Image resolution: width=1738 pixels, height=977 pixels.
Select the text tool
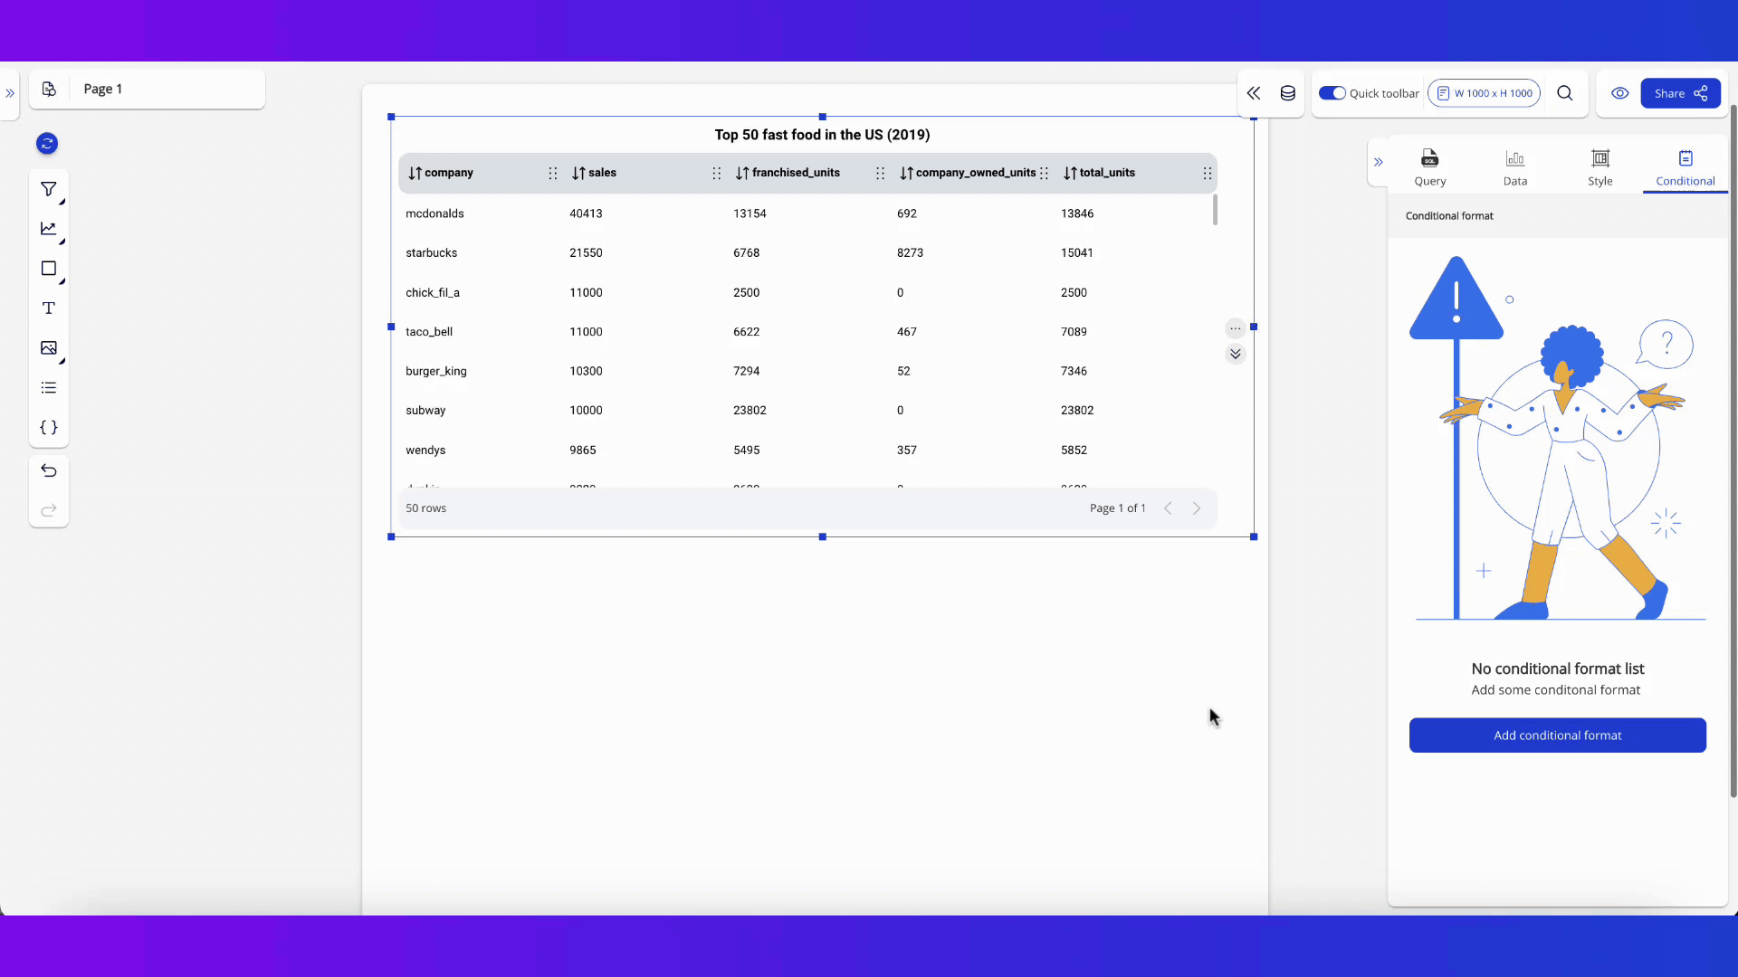pos(49,308)
